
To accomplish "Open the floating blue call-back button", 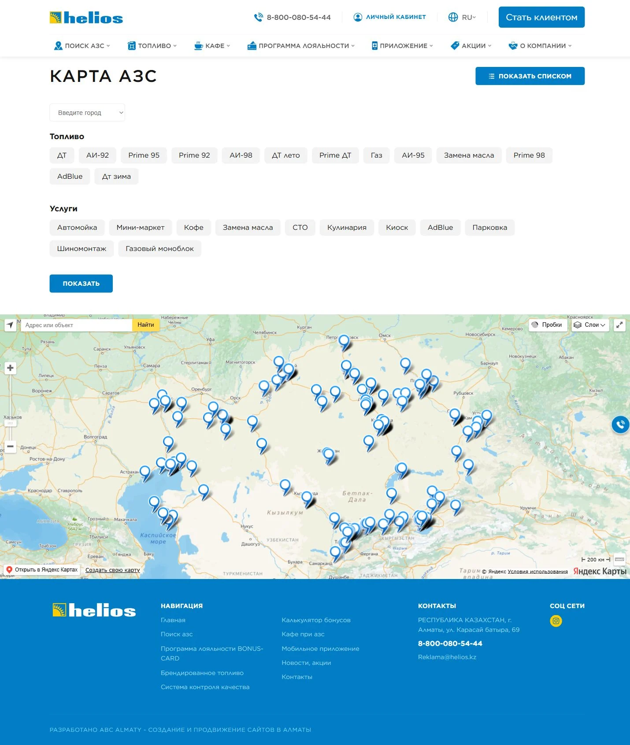I will 620,424.
